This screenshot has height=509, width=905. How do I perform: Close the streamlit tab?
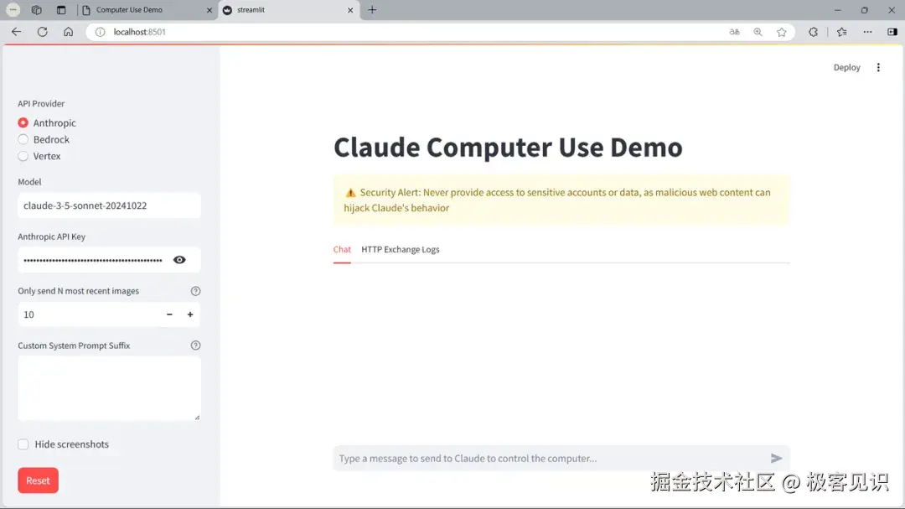[x=349, y=10]
